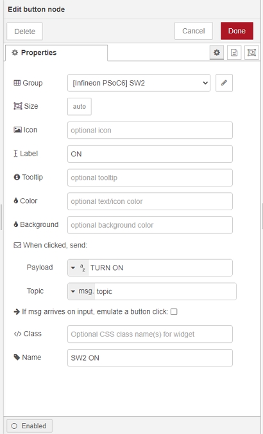
Task: Click the Tooltip info icon
Action: coord(17,177)
